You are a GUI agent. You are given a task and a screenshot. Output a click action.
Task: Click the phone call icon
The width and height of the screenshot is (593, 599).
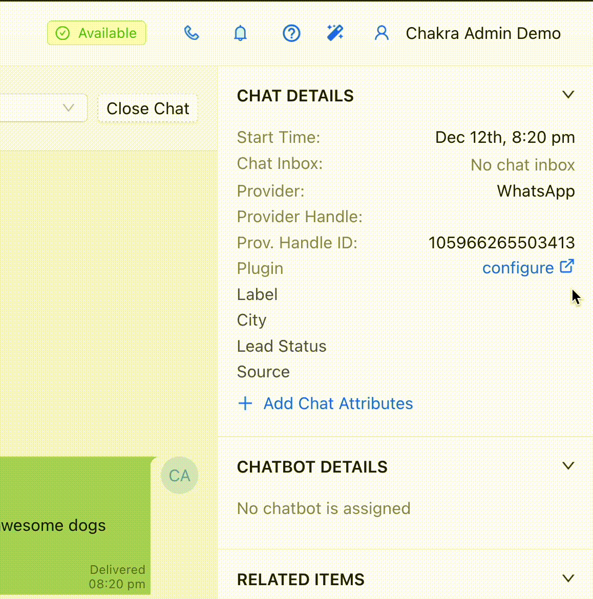pos(192,33)
